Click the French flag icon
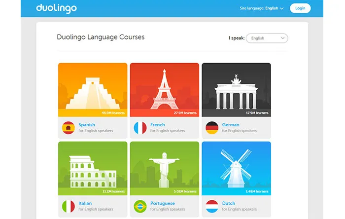 click(x=140, y=128)
